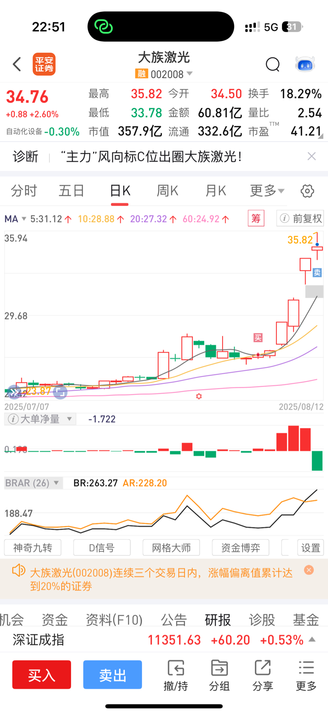The image size is (328, 715).
Task: Expand the 大单净量 indicator dropdown
Action: (69, 419)
